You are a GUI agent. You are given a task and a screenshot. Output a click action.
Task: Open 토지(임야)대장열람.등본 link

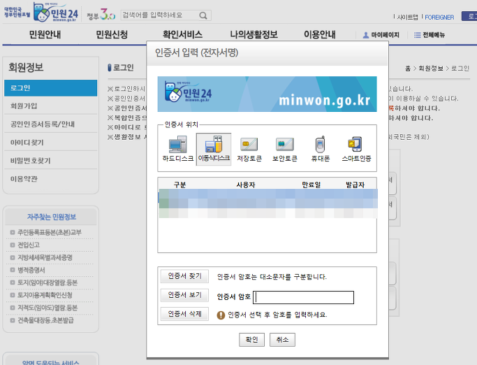[x=47, y=282]
